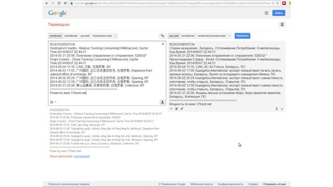The image size is (333, 187).
Task: Click the blue Перевести button
Action: click(242, 36)
